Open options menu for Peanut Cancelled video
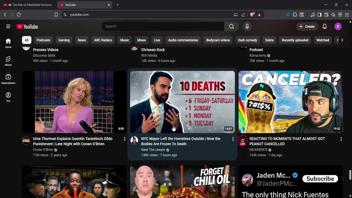The image size is (352, 198). 341,139
